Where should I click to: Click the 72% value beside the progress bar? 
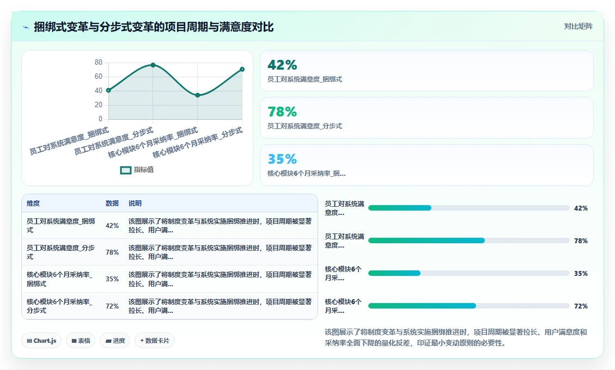581,306
